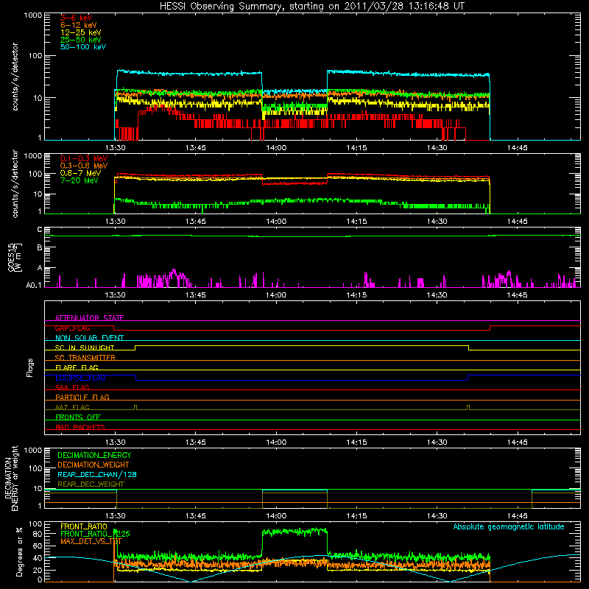Click the REAR_DEC_CHAN/128 legend entry
589x589 pixels.
pyautogui.click(x=97, y=474)
